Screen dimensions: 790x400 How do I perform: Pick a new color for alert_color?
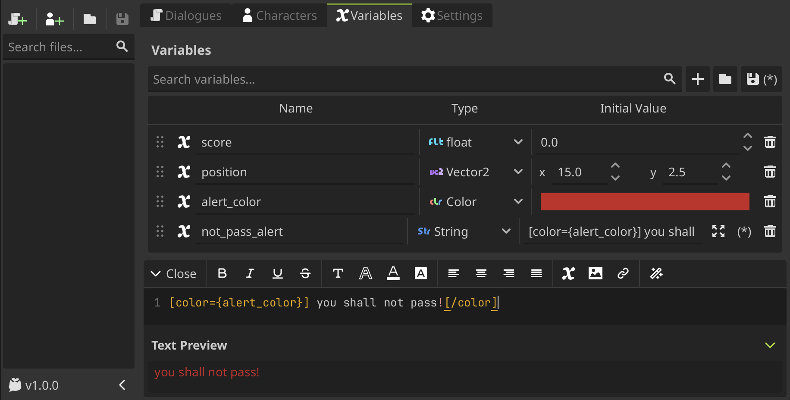(644, 201)
